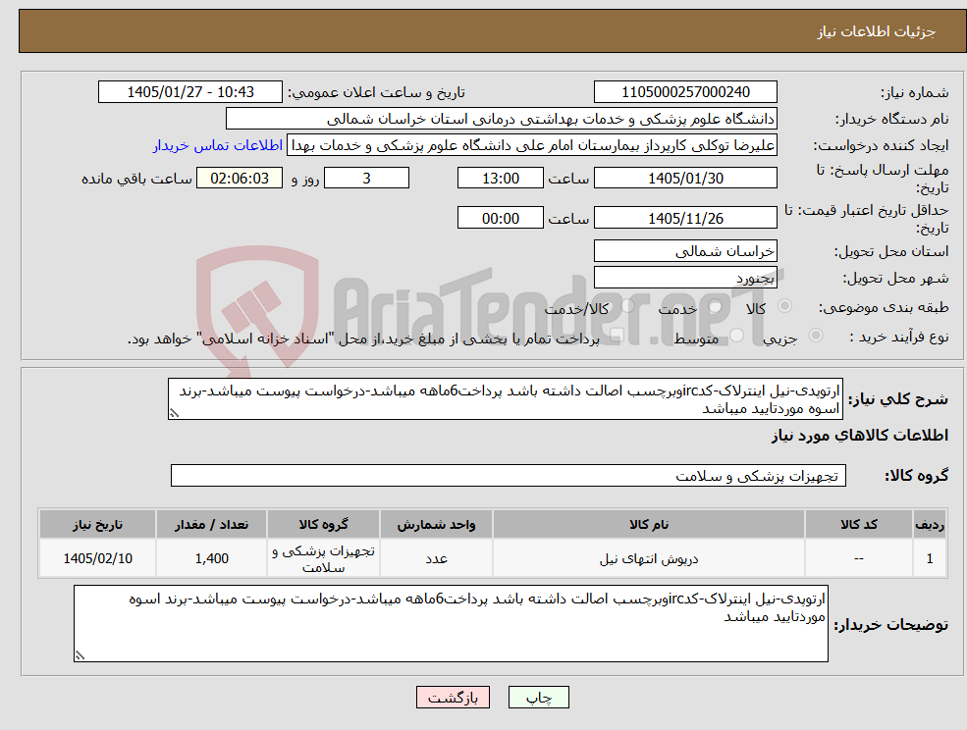This screenshot has width=967, height=730.
Task: Click the buyer organization name field
Action: coord(501,119)
